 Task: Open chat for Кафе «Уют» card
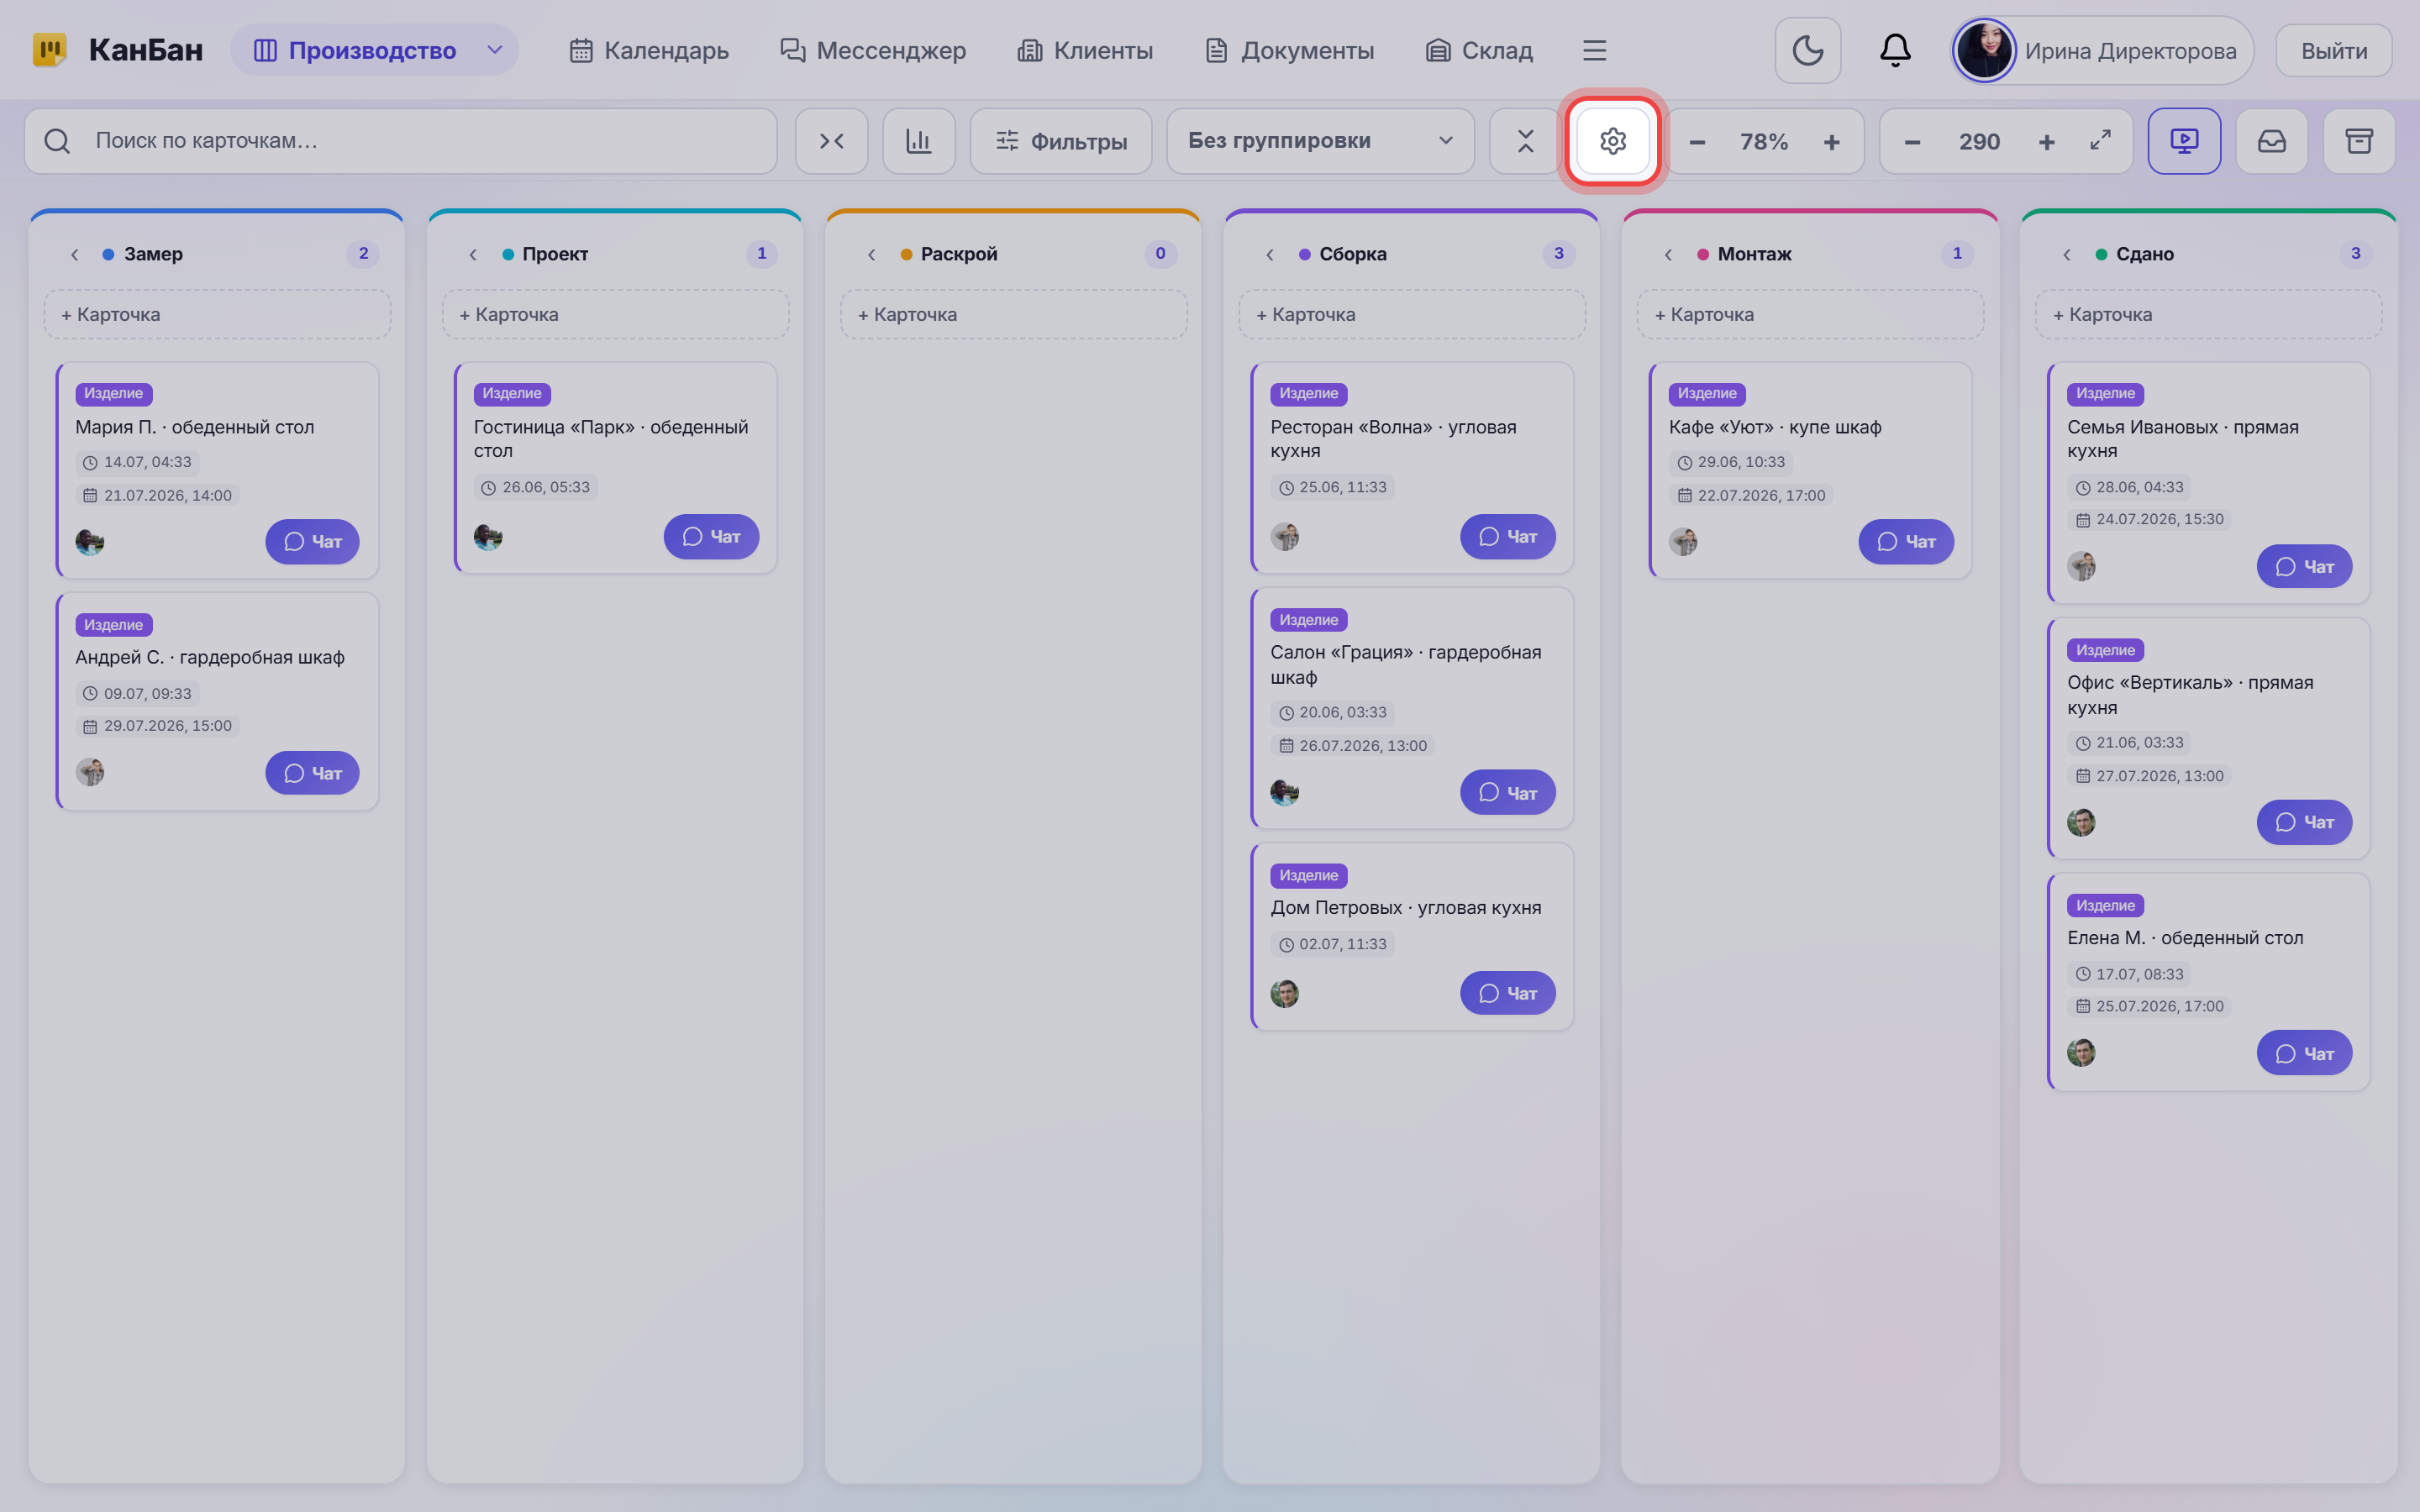(x=1906, y=541)
